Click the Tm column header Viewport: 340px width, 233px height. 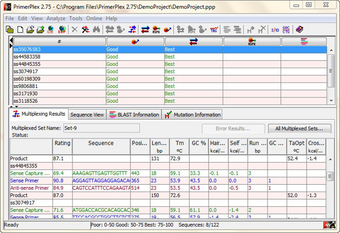click(179, 147)
